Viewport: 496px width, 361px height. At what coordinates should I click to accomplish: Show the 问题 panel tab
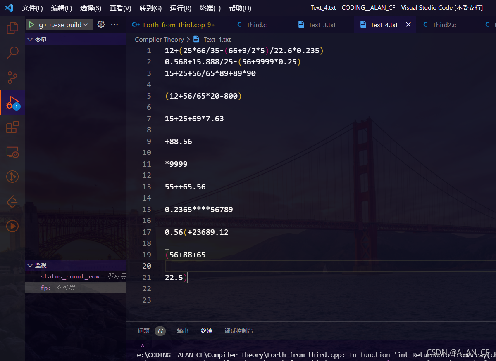[144, 331]
